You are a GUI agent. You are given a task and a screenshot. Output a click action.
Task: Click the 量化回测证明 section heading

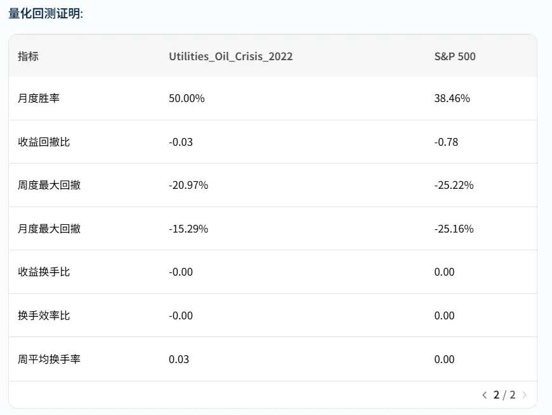tap(45, 13)
